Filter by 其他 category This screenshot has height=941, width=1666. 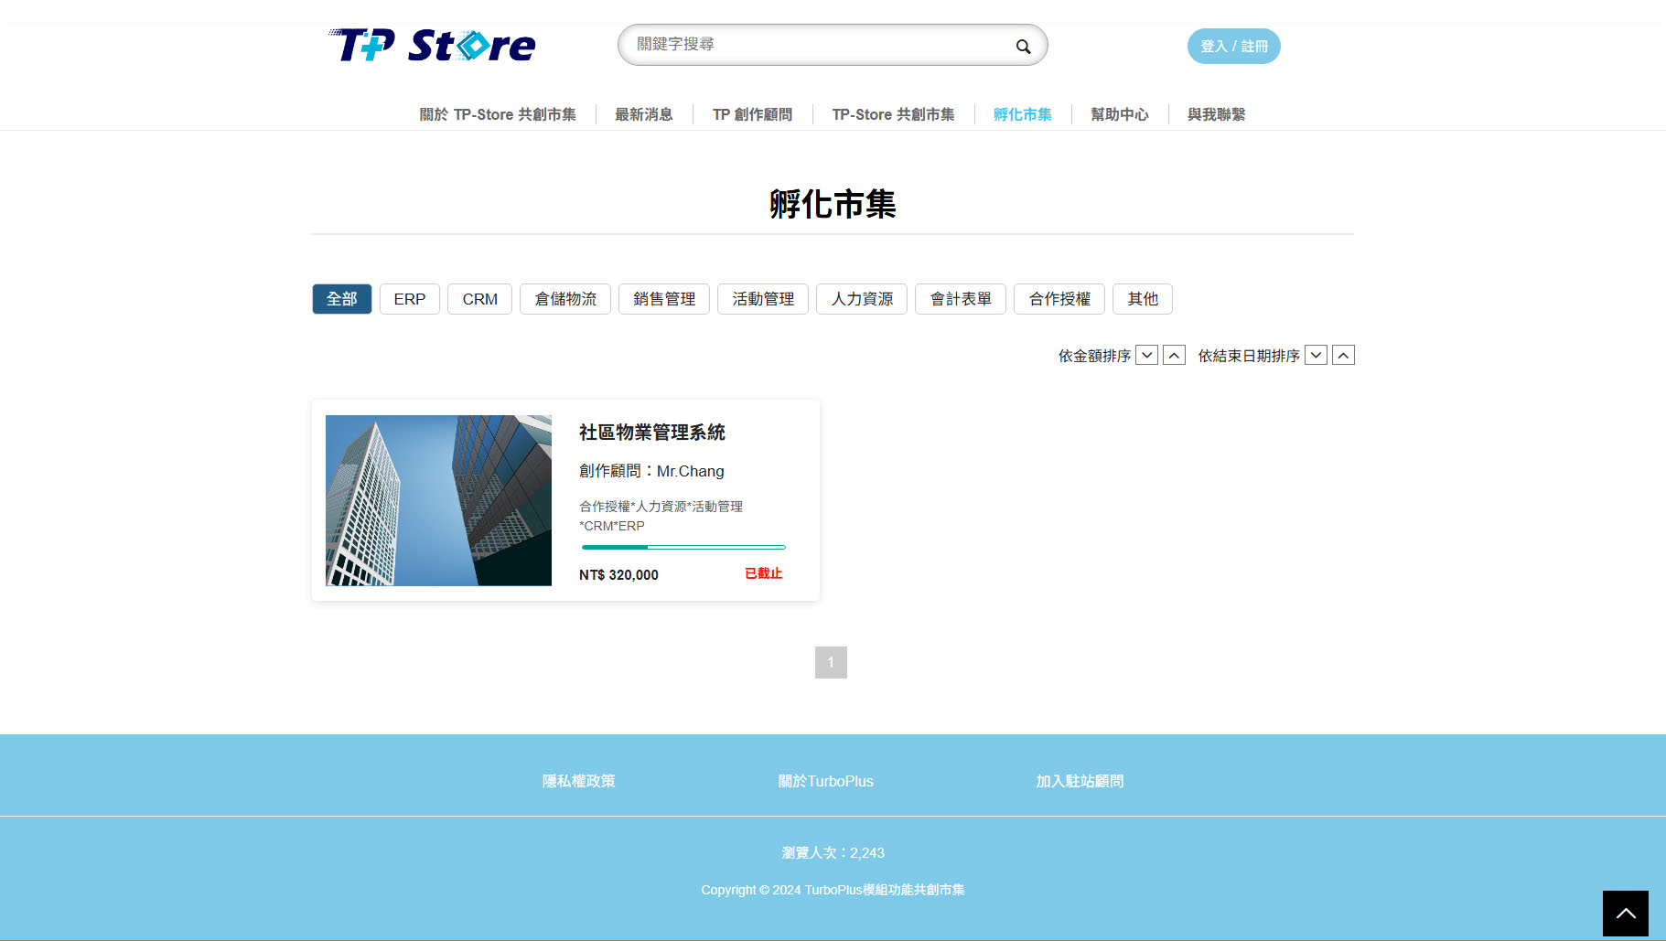click(x=1143, y=299)
